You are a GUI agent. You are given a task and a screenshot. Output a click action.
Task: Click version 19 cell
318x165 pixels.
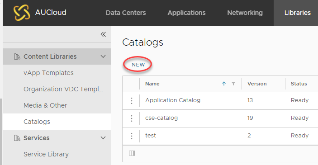pyautogui.click(x=250, y=118)
